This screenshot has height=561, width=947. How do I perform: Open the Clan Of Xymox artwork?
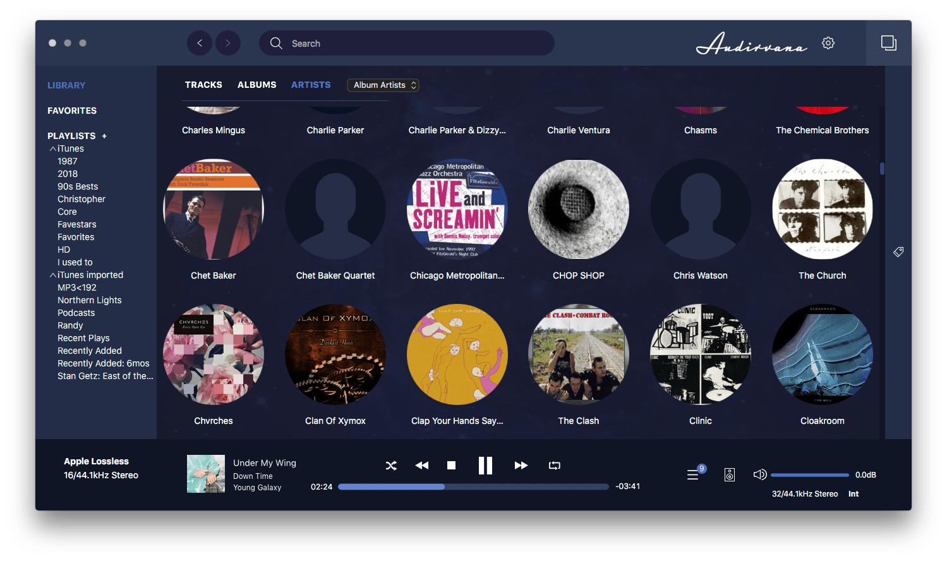pos(335,354)
